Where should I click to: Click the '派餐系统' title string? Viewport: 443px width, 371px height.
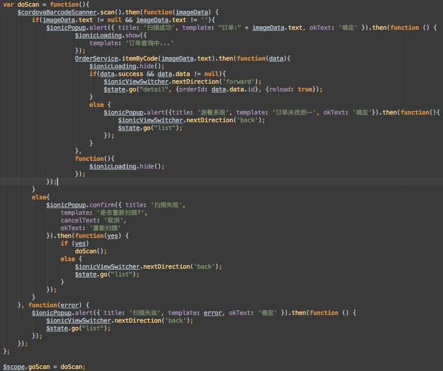(214, 112)
